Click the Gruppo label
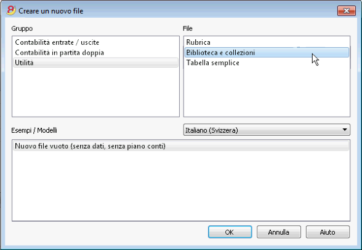 22,29
